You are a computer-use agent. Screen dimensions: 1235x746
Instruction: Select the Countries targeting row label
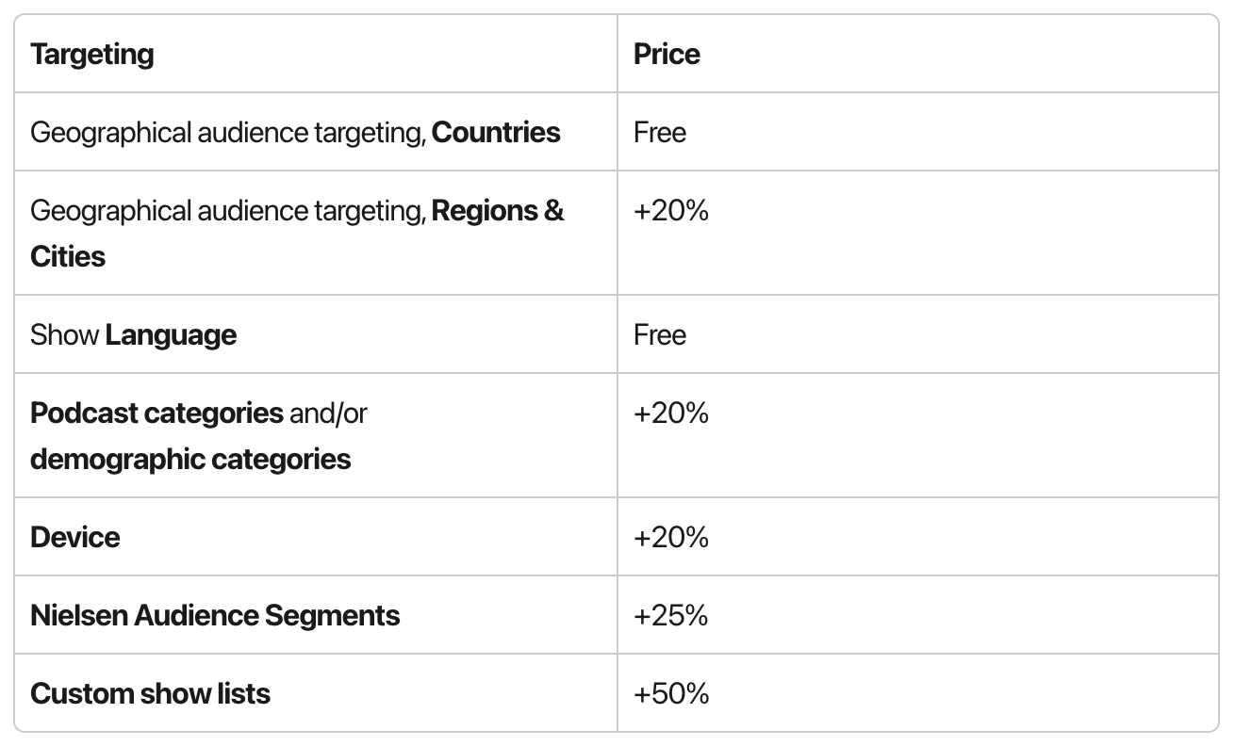point(295,132)
